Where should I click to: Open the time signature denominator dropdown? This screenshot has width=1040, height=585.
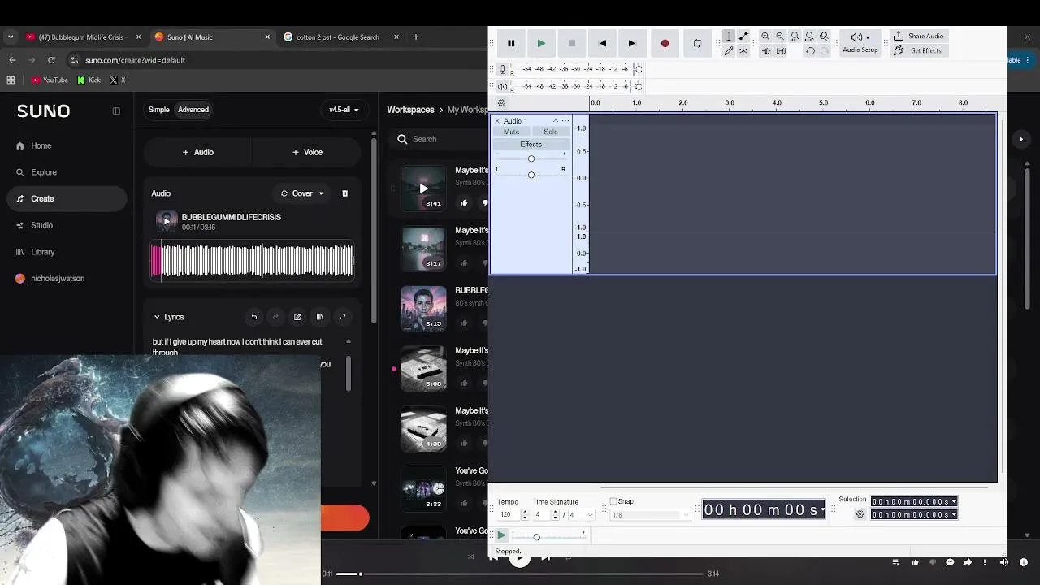click(581, 515)
